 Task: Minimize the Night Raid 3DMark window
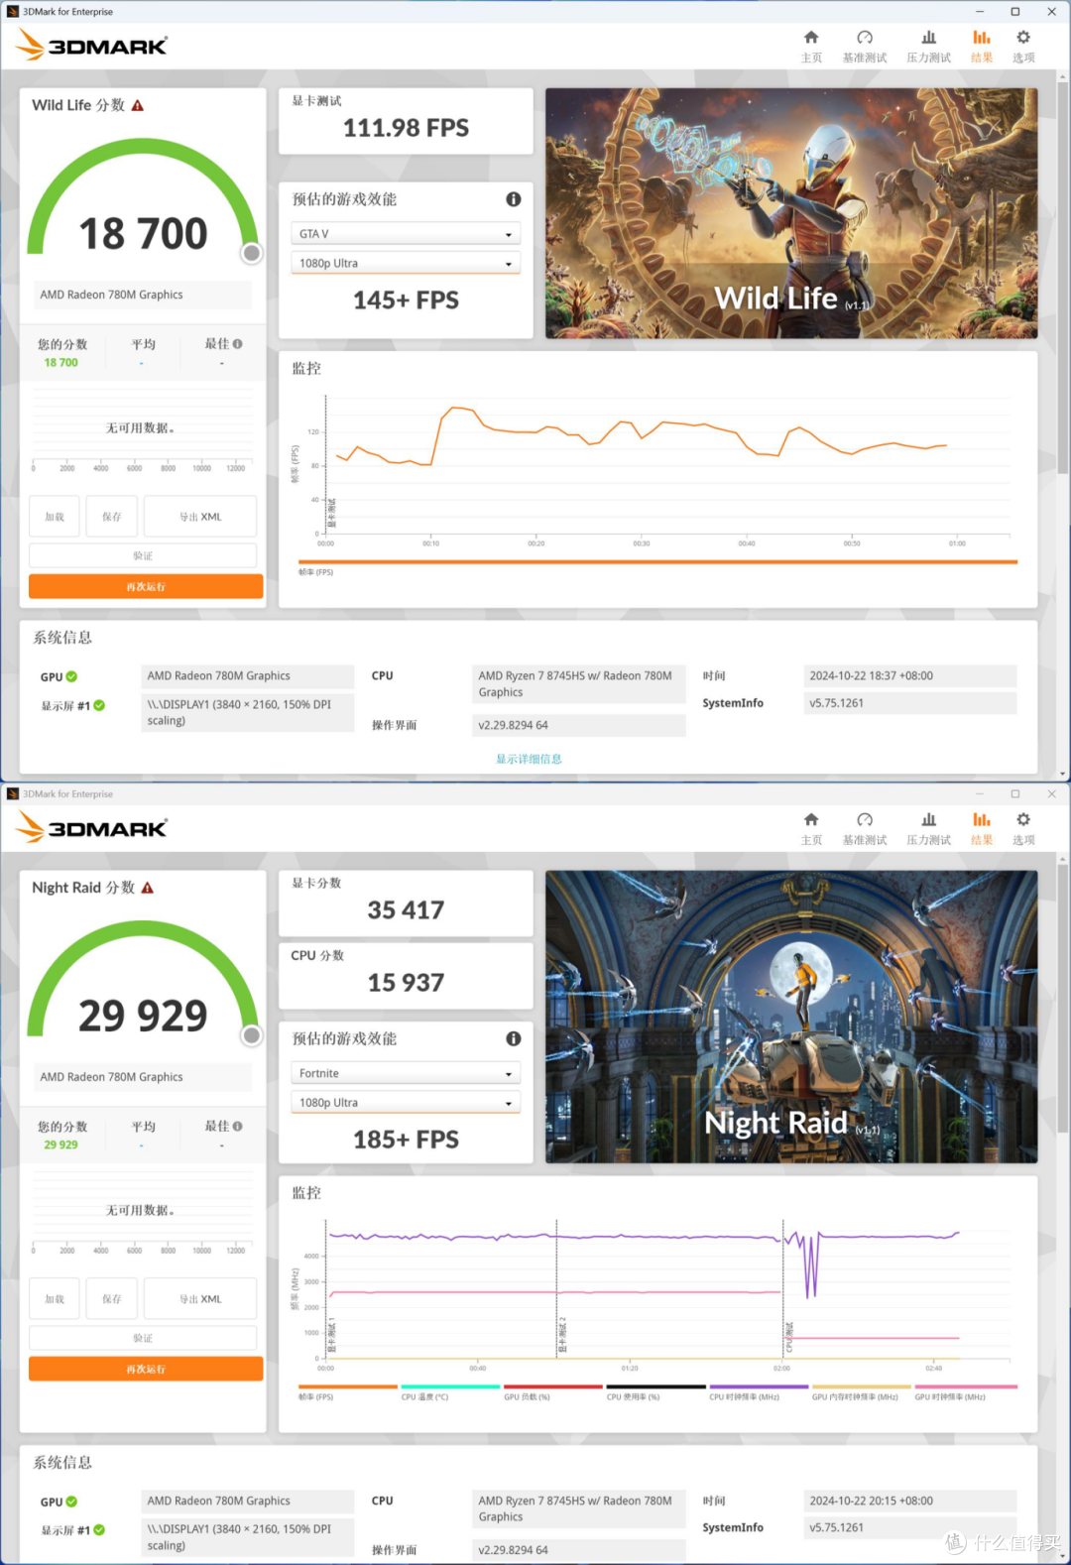(980, 794)
